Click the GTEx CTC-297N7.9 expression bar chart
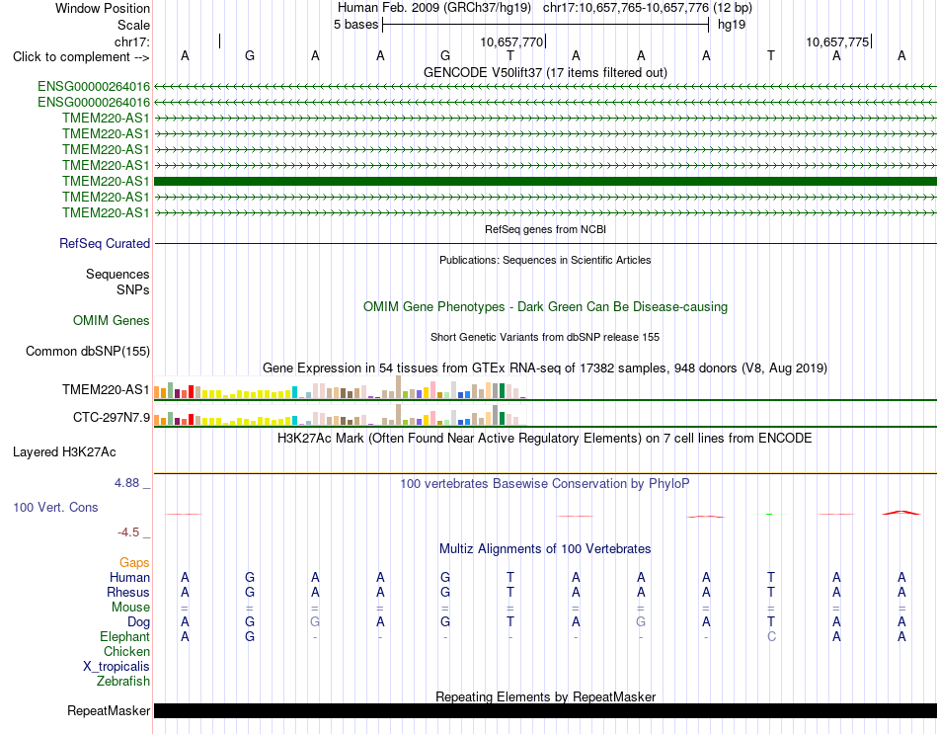The height and width of the screenshot is (734, 938). click(x=340, y=415)
